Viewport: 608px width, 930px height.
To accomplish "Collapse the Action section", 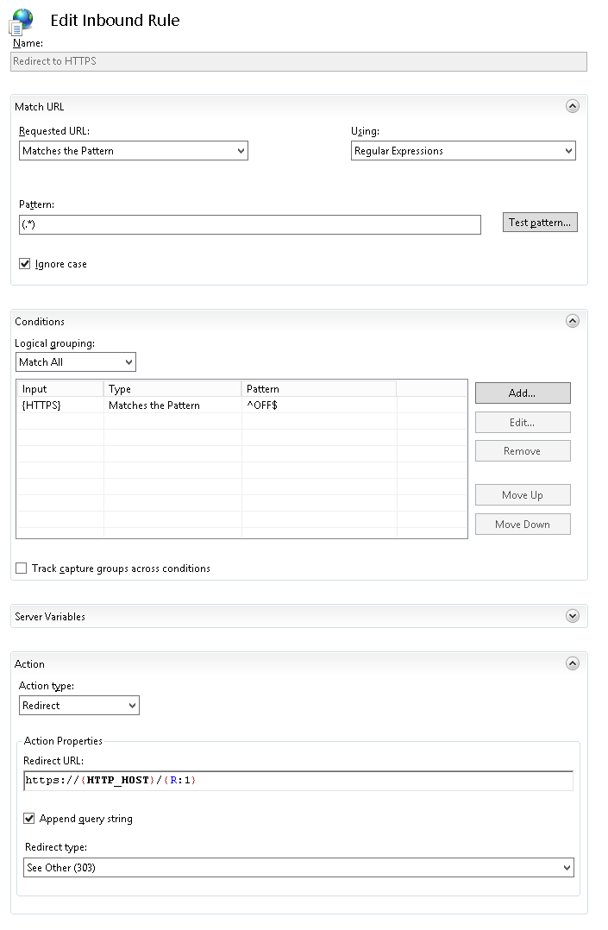I will (x=572, y=663).
